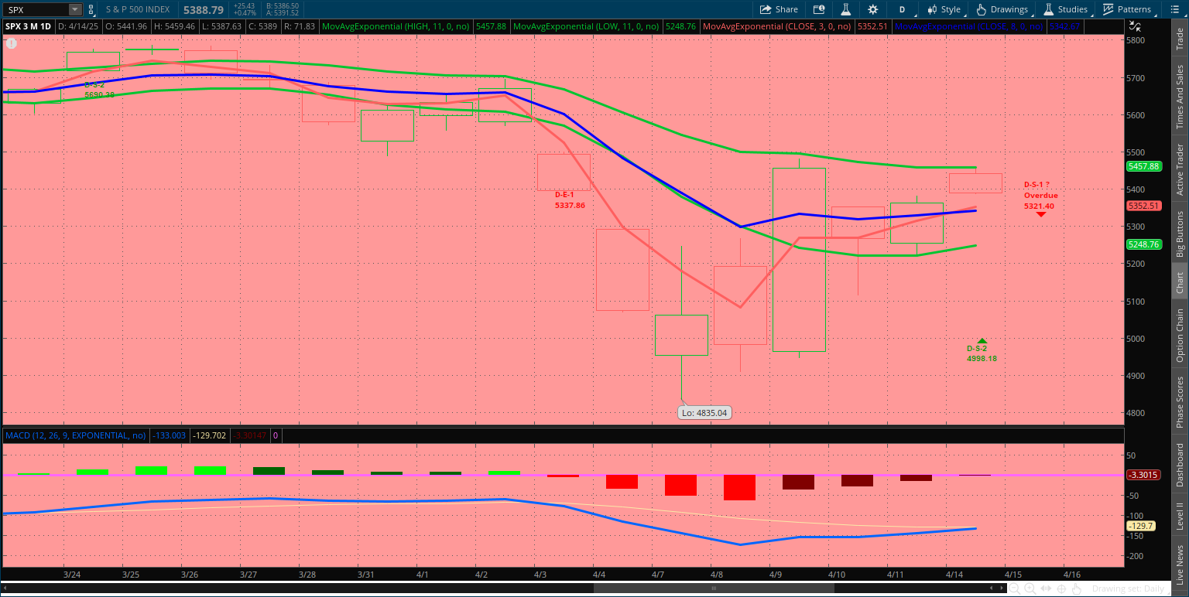Click the MovAvgExponential (CLOSE, 3, 0, no) study label
Screen dimensions: 1189x597
[776, 26]
